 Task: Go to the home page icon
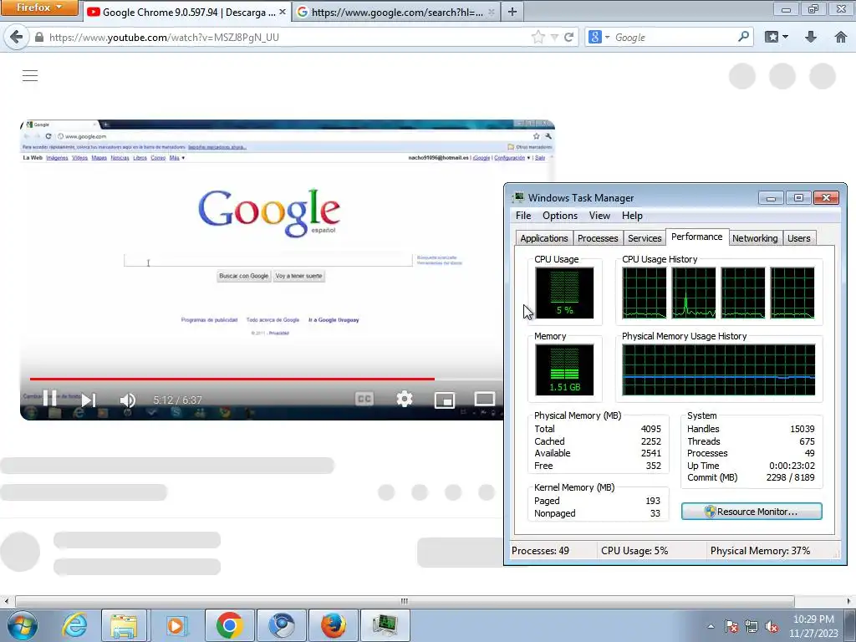click(841, 37)
